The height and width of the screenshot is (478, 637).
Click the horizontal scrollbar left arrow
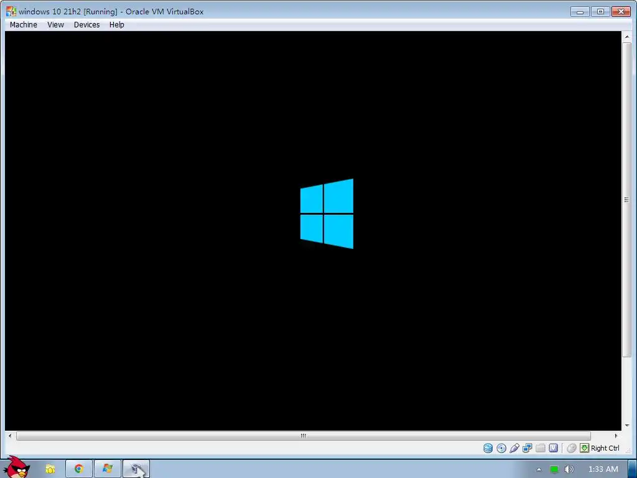click(10, 436)
